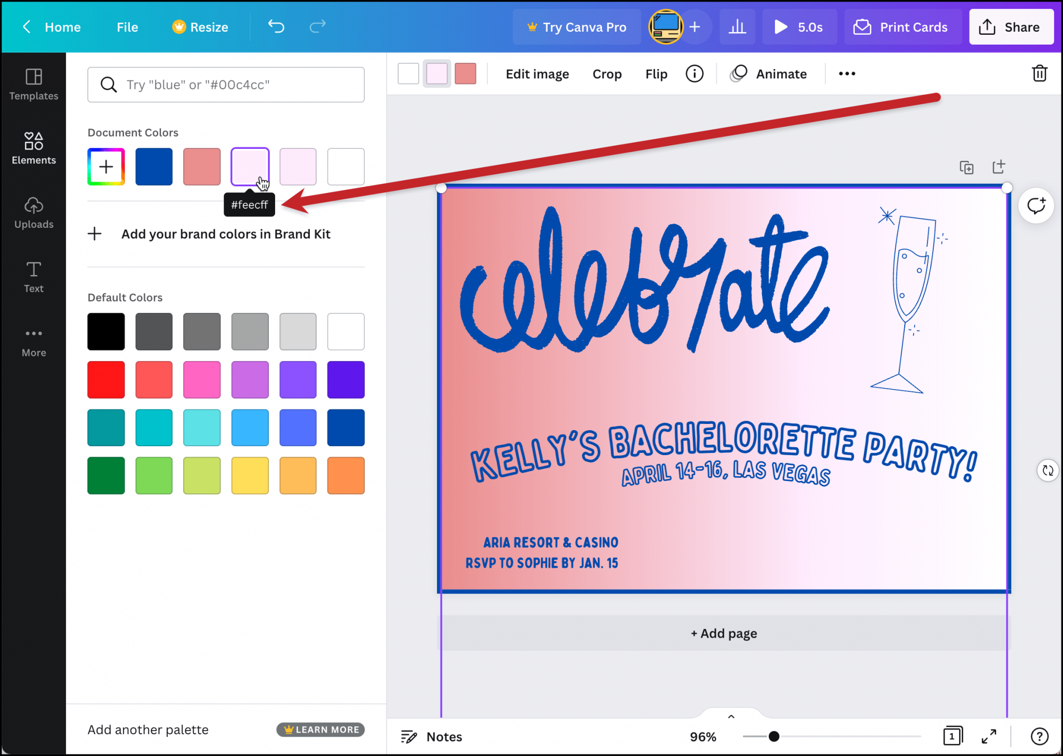Screen dimensions: 1063x756
Task: Open the more options ellipsis in the toolbar
Action: (x=847, y=74)
